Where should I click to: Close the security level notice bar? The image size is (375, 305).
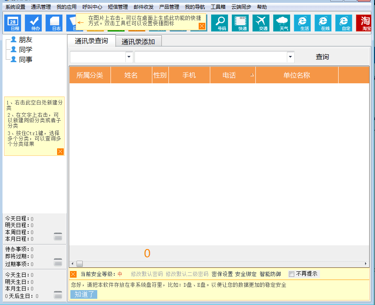point(73,274)
